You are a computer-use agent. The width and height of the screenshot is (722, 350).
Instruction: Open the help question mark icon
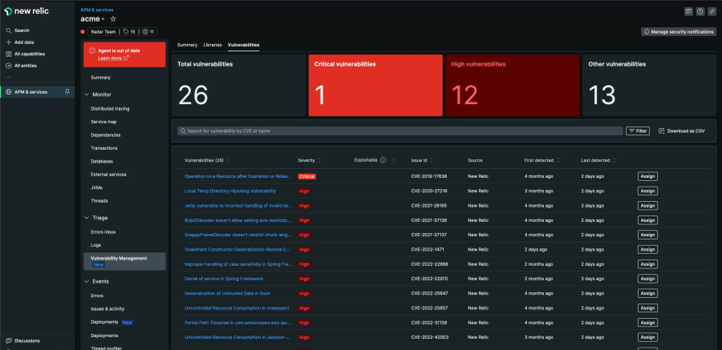700,11
